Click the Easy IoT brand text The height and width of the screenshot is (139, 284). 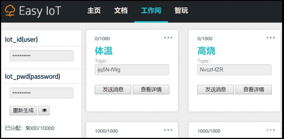[x=40, y=11]
